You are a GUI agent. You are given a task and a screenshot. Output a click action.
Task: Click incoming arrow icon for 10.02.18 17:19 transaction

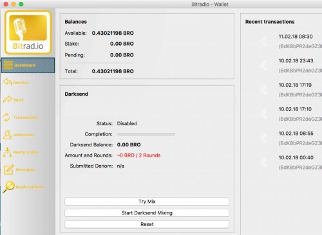[264, 90]
